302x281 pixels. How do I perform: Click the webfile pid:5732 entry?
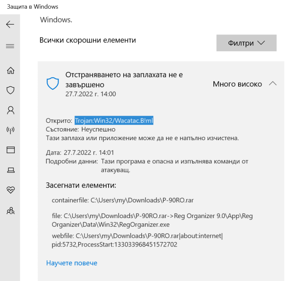pos(137,240)
